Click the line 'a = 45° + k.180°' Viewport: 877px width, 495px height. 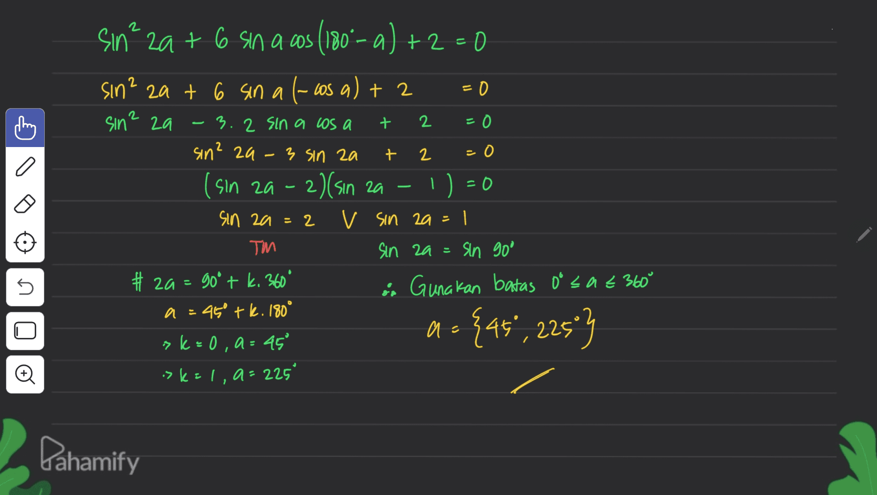(x=228, y=312)
